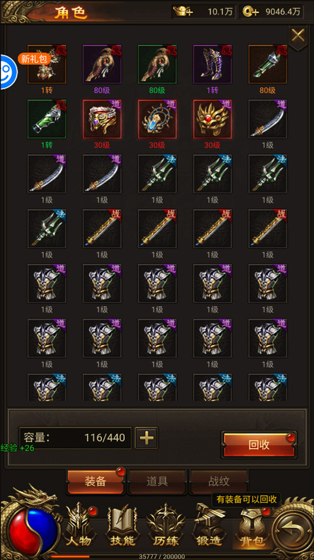Add gold coins next to 9046.4万
314x560 pixels.
[x=250, y=11]
